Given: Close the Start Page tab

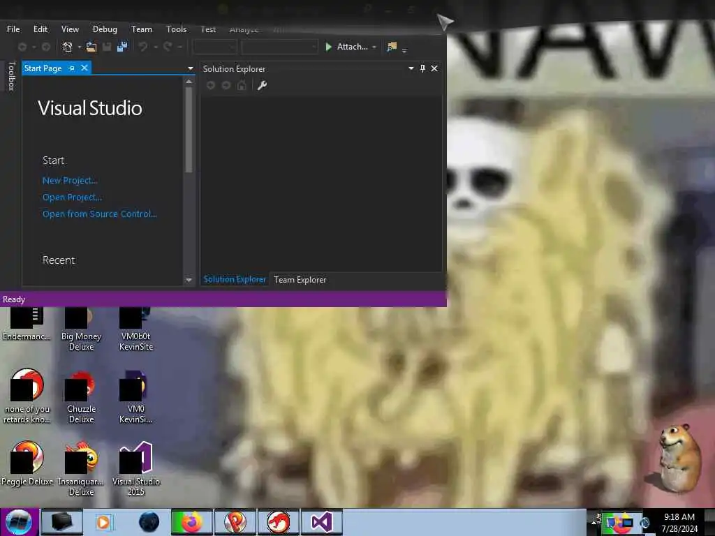Looking at the screenshot, I should point(84,68).
